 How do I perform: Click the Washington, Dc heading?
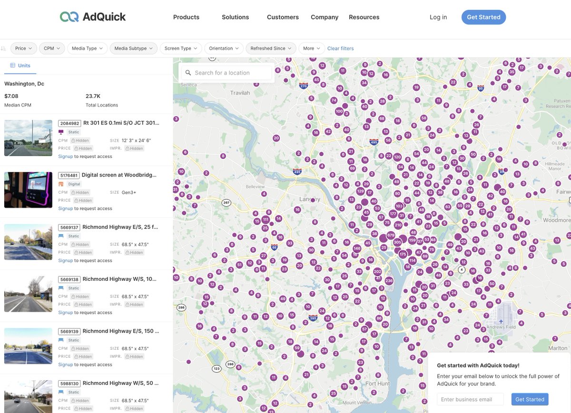24,84
